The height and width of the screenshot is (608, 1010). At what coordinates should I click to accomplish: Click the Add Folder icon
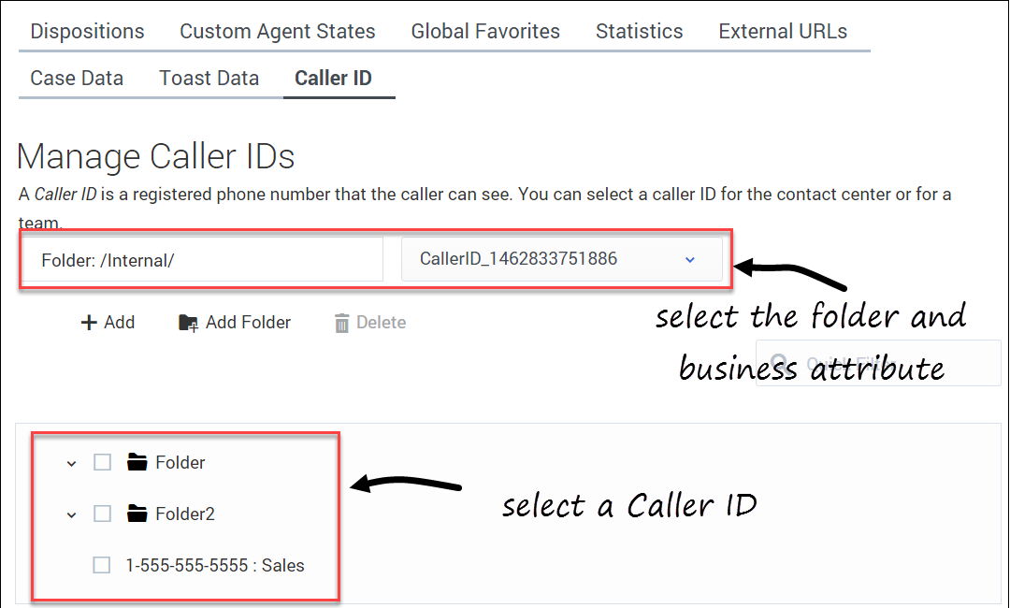[188, 323]
